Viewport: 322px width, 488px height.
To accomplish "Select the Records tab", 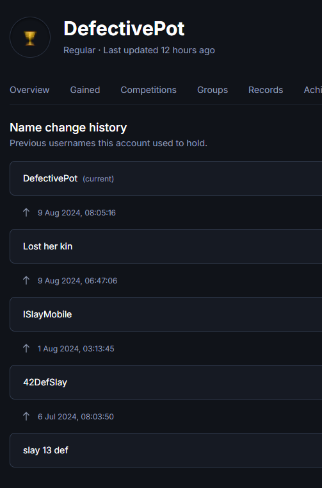I will coord(266,90).
